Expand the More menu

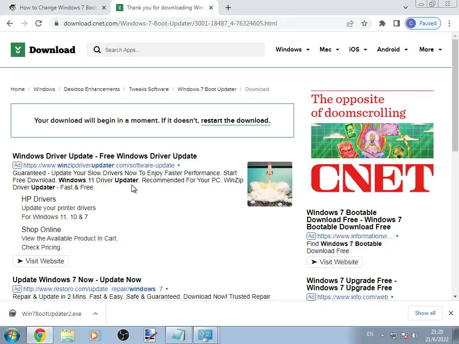tap(430, 49)
